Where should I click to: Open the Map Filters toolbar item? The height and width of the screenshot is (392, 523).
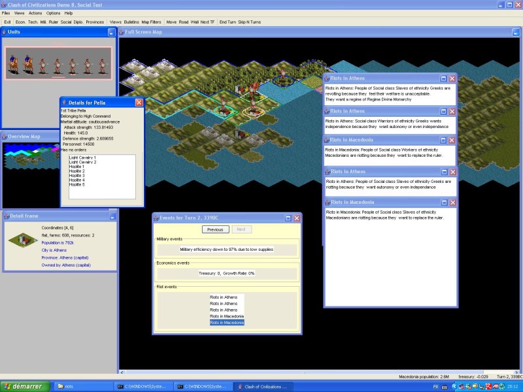click(x=151, y=22)
